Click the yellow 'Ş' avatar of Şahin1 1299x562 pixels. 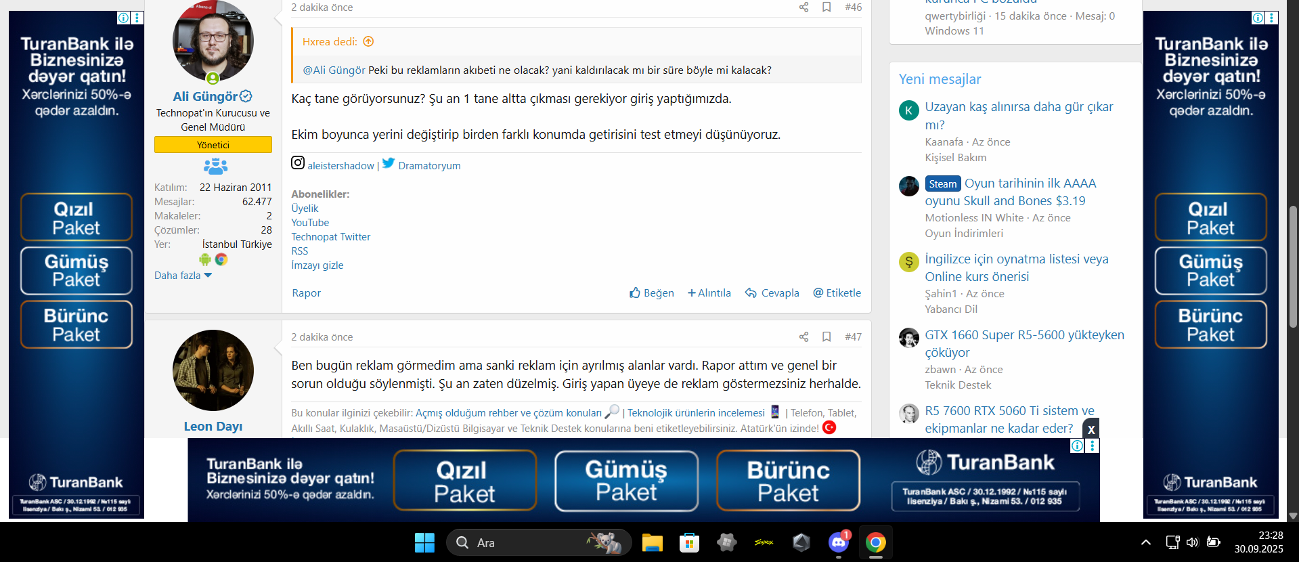909,262
